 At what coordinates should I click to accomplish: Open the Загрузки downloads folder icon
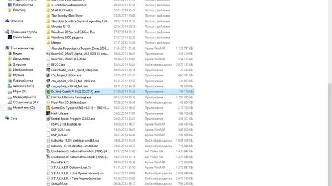(x=10, y=64)
